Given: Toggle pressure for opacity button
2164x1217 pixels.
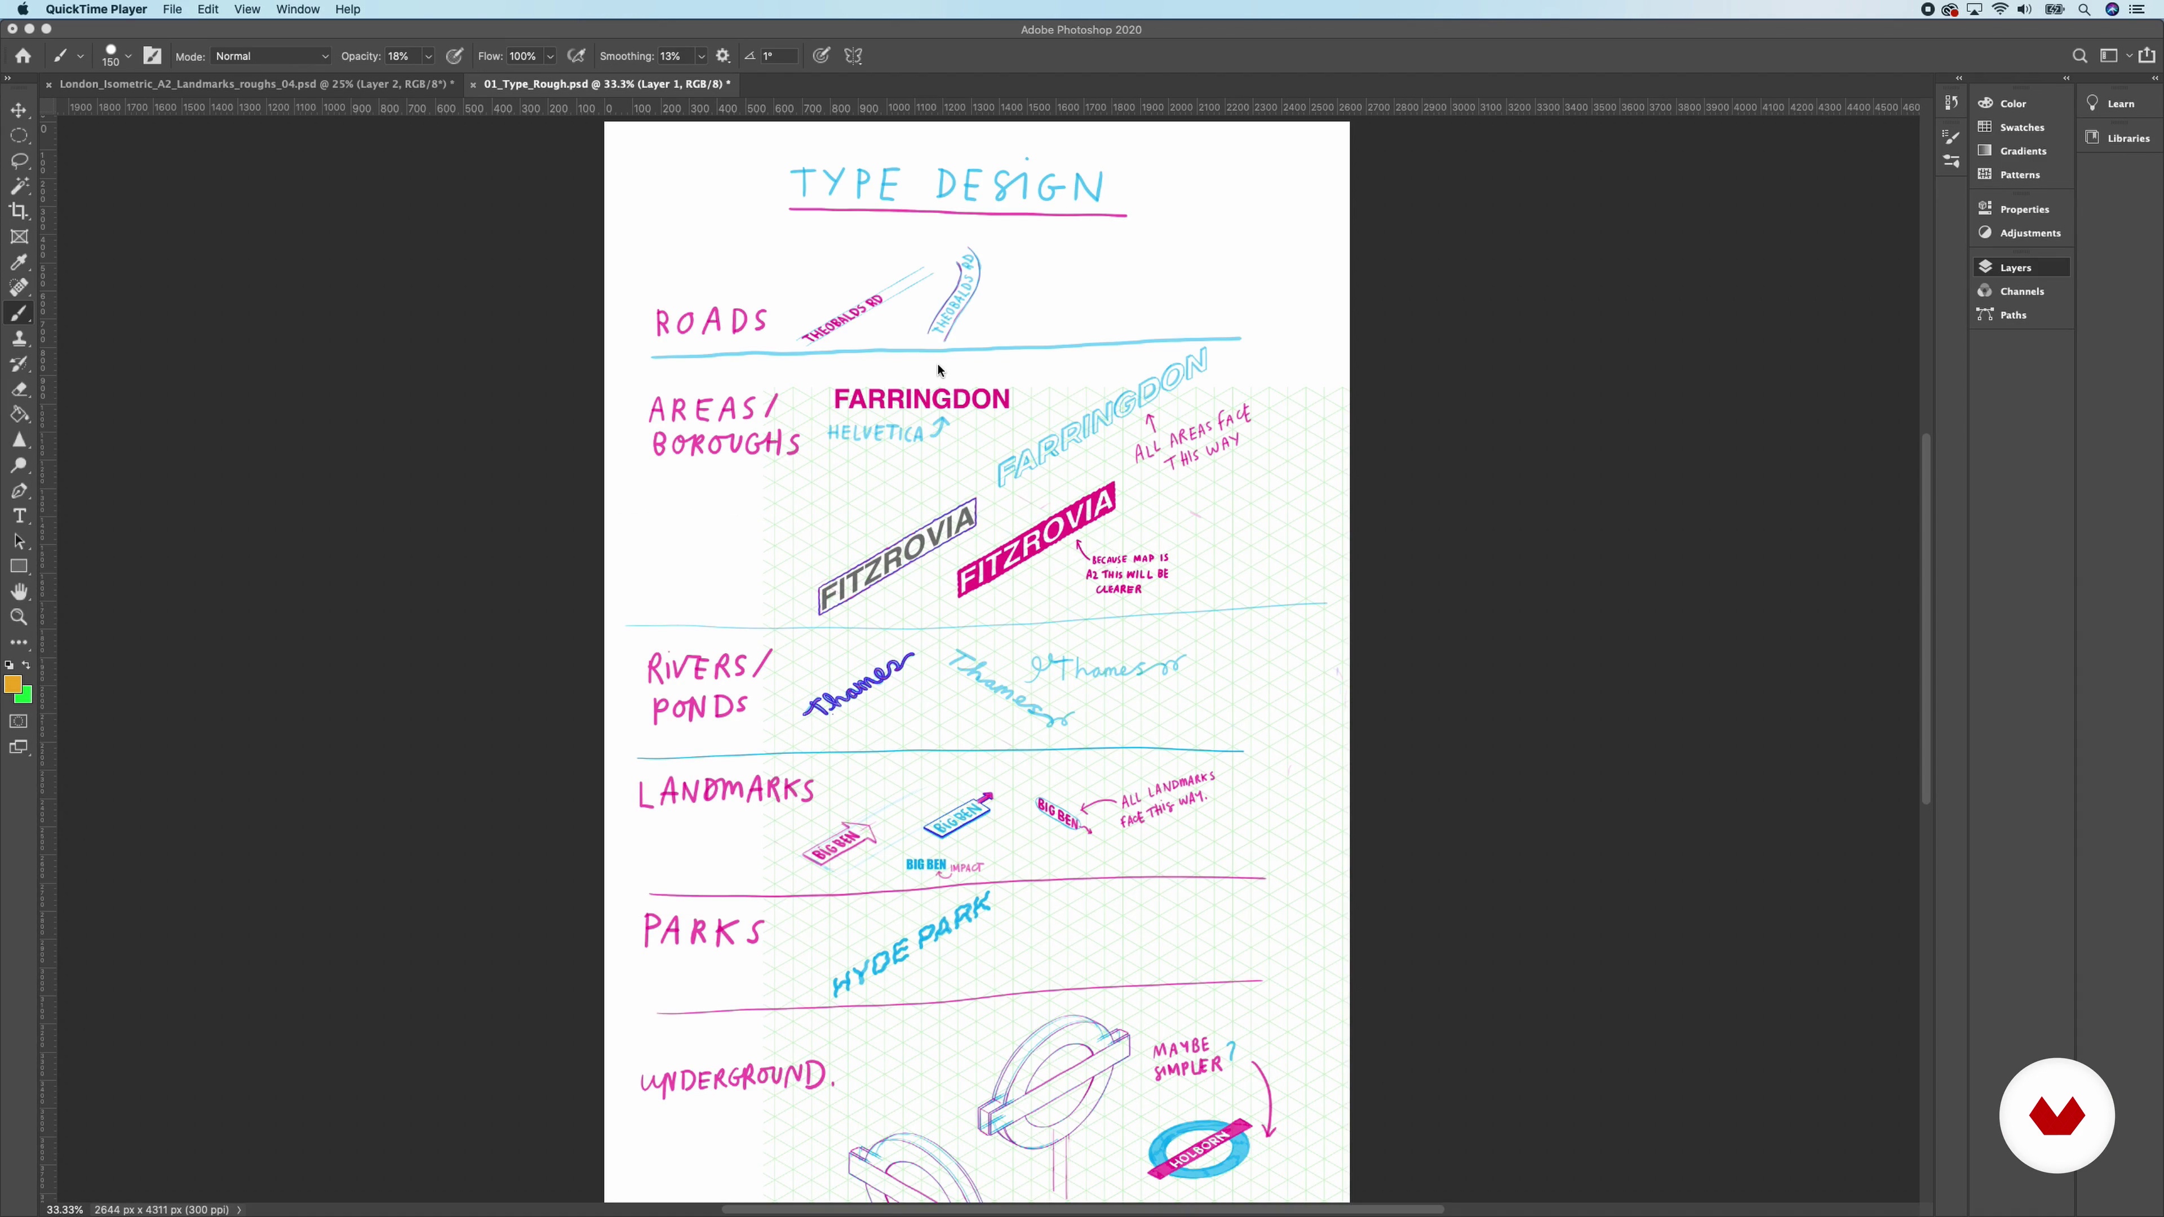Looking at the screenshot, I should pos(454,55).
